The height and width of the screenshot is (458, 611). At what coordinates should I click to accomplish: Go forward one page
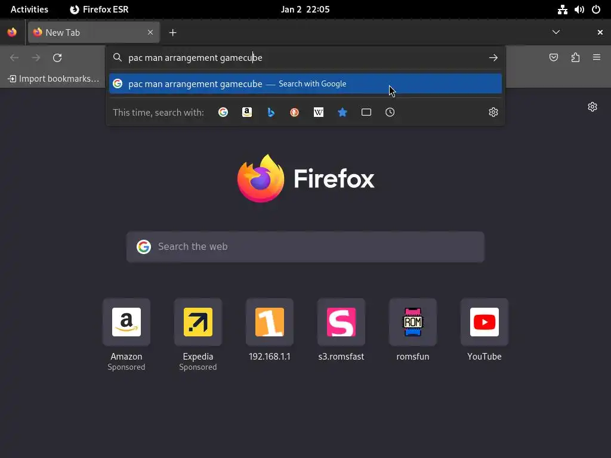[36, 58]
